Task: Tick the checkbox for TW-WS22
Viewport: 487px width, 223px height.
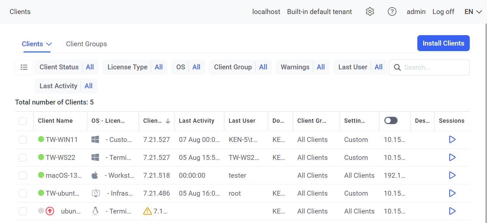Action: [x=23, y=158]
